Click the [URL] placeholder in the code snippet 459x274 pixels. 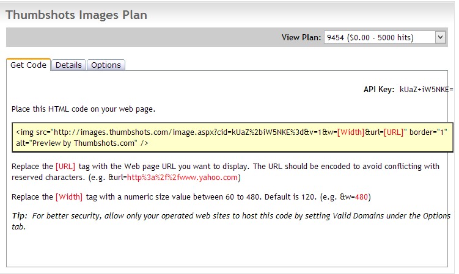coord(394,132)
